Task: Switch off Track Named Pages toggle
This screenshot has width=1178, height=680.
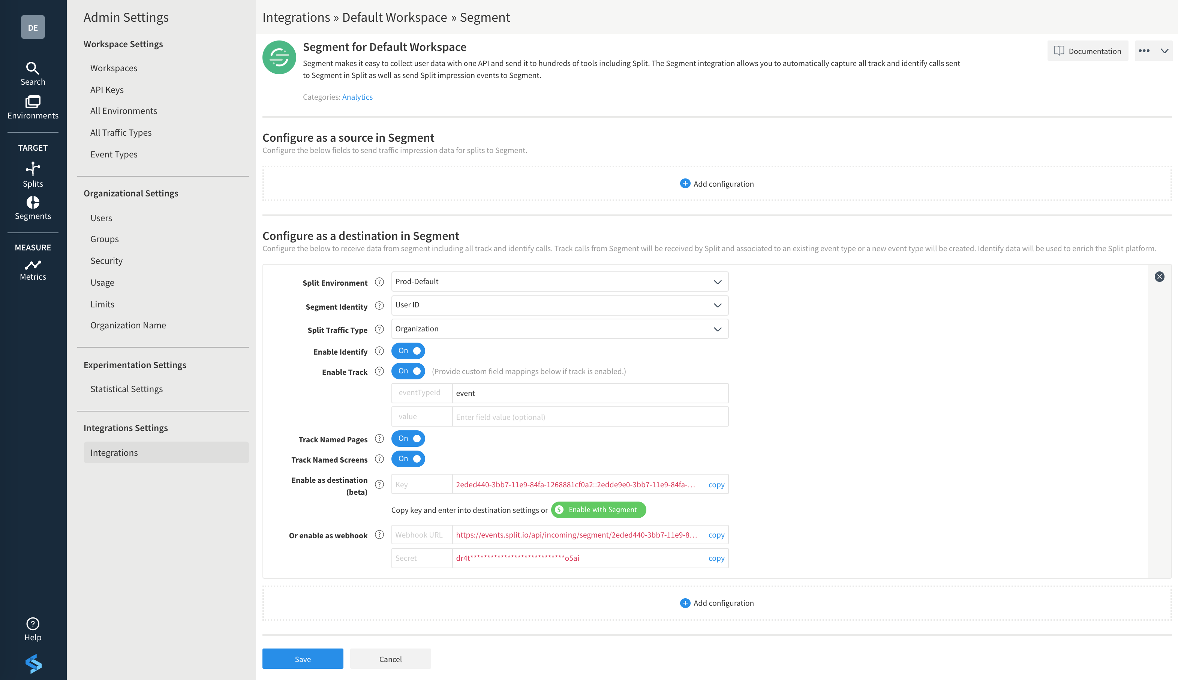Action: [408, 439]
